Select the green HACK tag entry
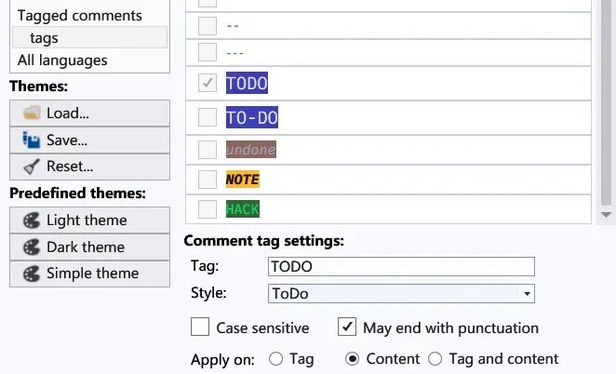616x374 pixels. 243,209
